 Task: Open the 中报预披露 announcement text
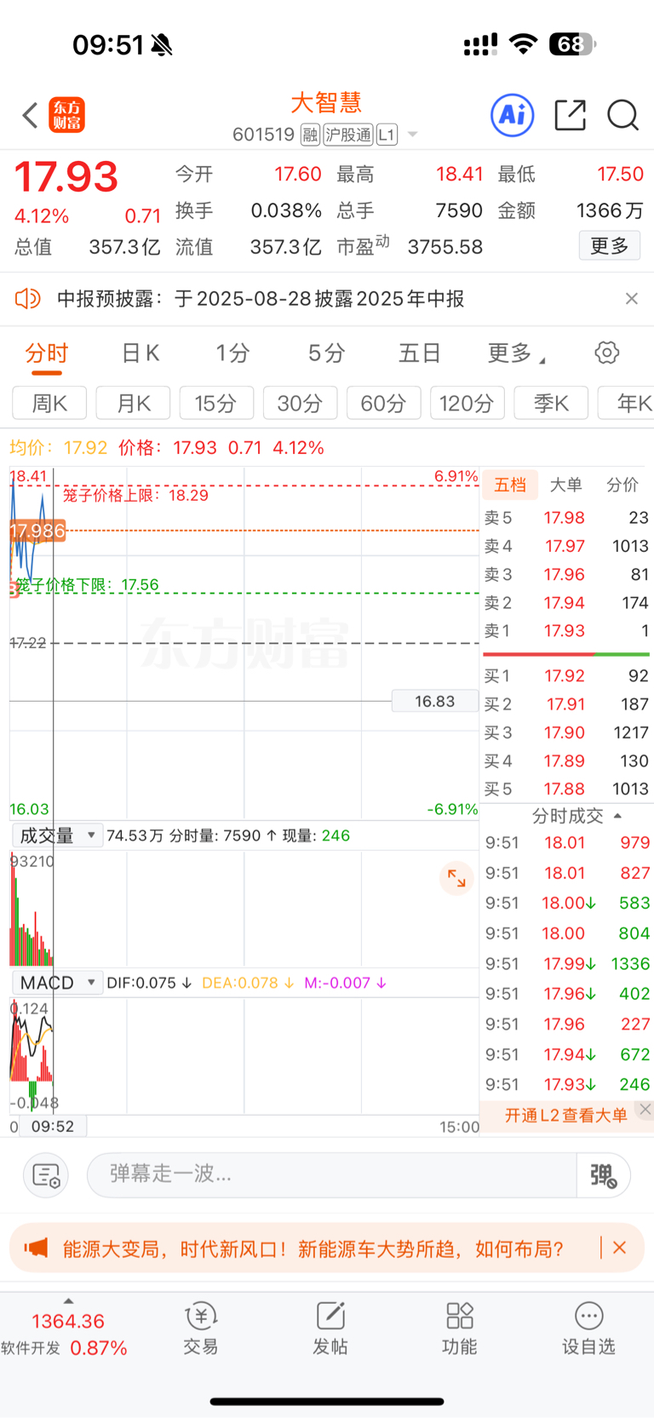[x=261, y=299]
